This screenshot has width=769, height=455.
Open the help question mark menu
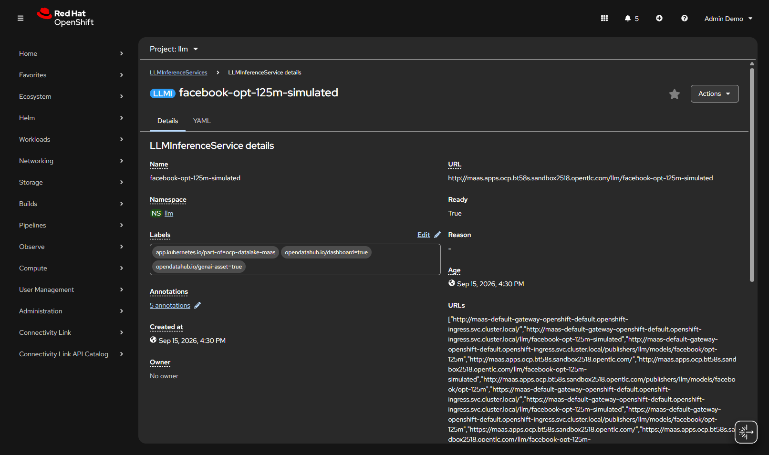pyautogui.click(x=685, y=18)
